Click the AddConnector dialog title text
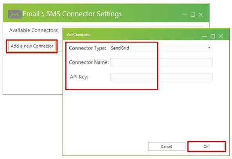This screenshot has width=232, height=159. tap(79, 35)
